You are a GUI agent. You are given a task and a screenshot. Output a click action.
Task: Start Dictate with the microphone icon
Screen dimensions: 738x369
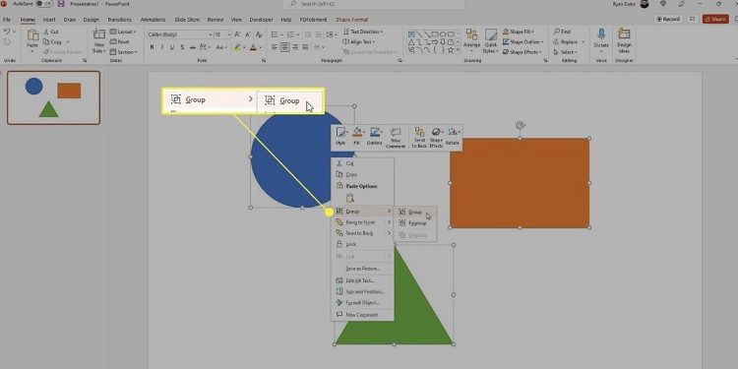[x=601, y=38]
